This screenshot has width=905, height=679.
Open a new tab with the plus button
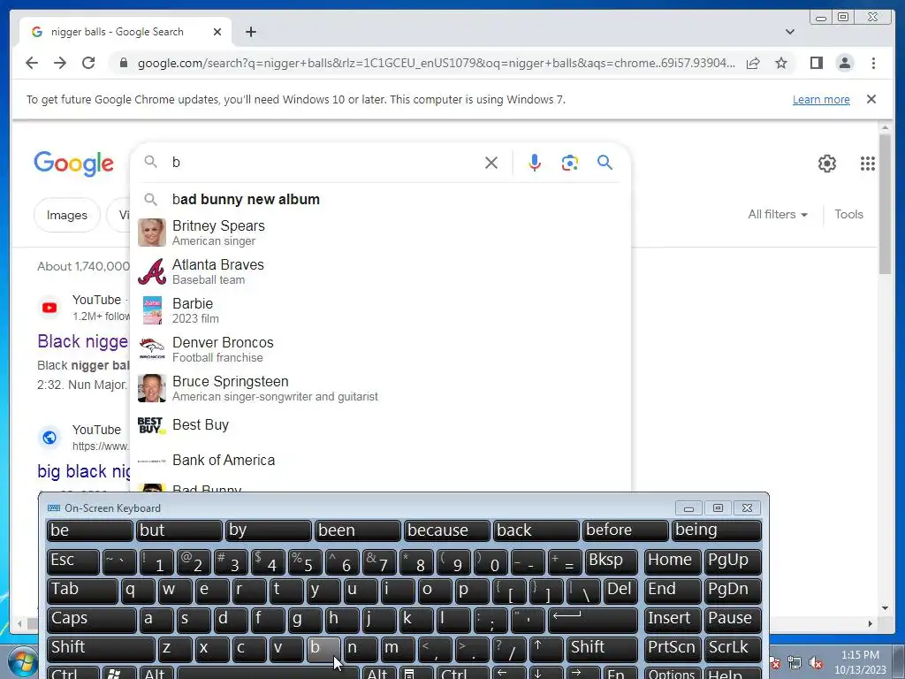[x=250, y=32]
